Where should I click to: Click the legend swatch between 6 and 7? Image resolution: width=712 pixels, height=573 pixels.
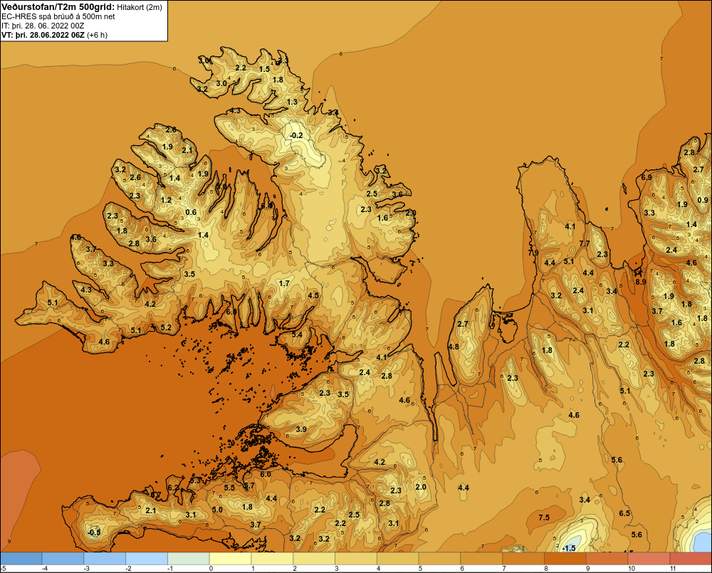(481, 558)
